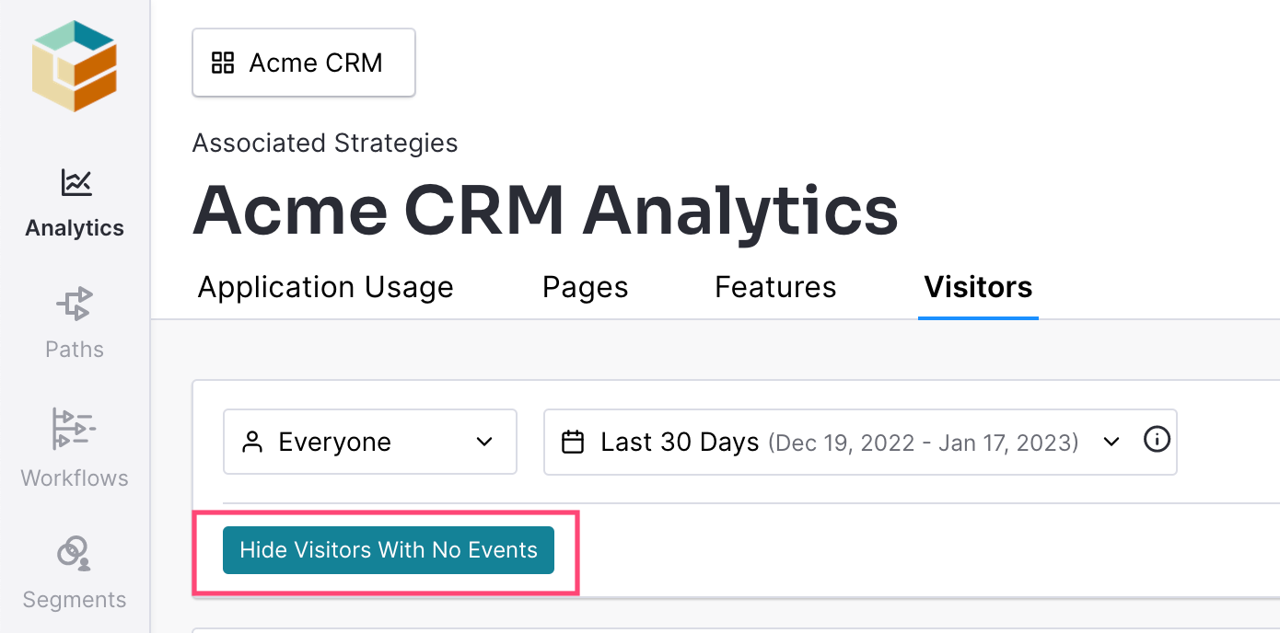Image resolution: width=1280 pixels, height=633 pixels.
Task: Switch to the Application Usage tab
Action: [326, 287]
